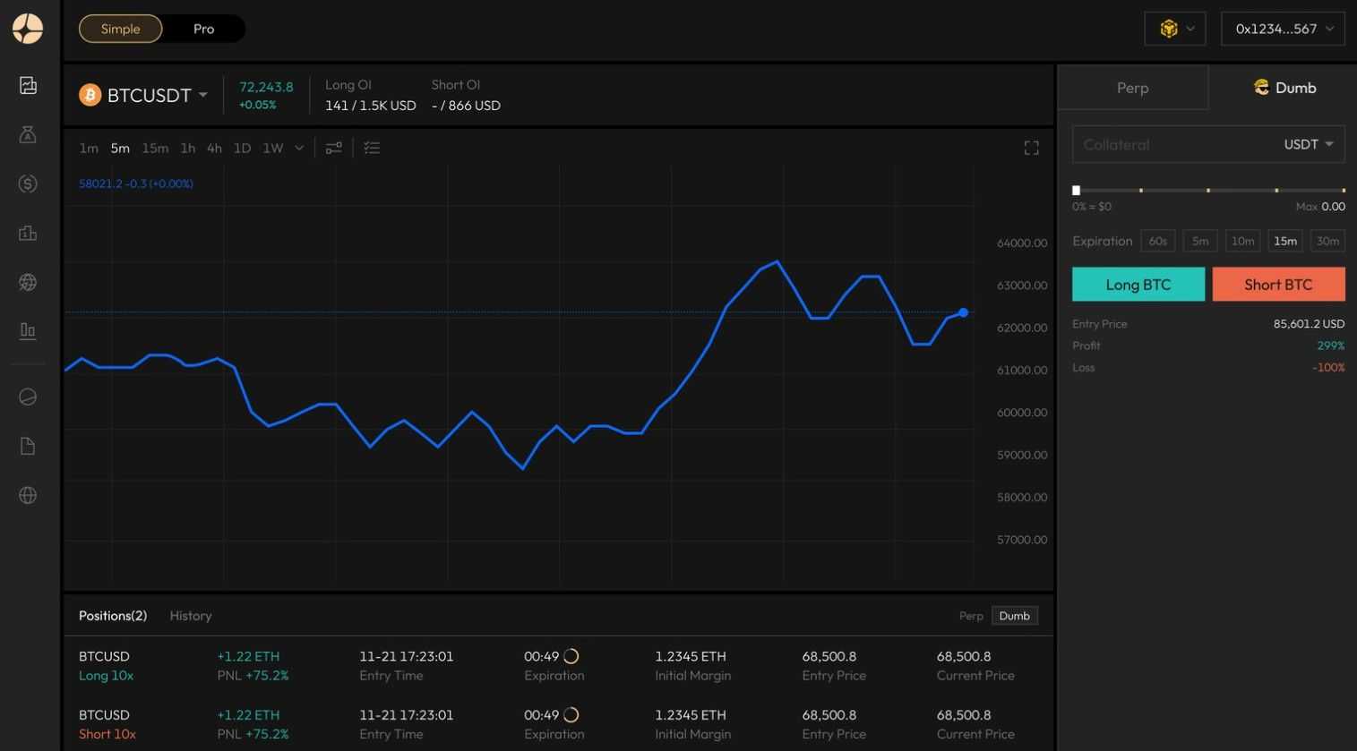Screen dimensions: 1357x751
Task: Open chart indicator settings icon
Action: coord(333,148)
